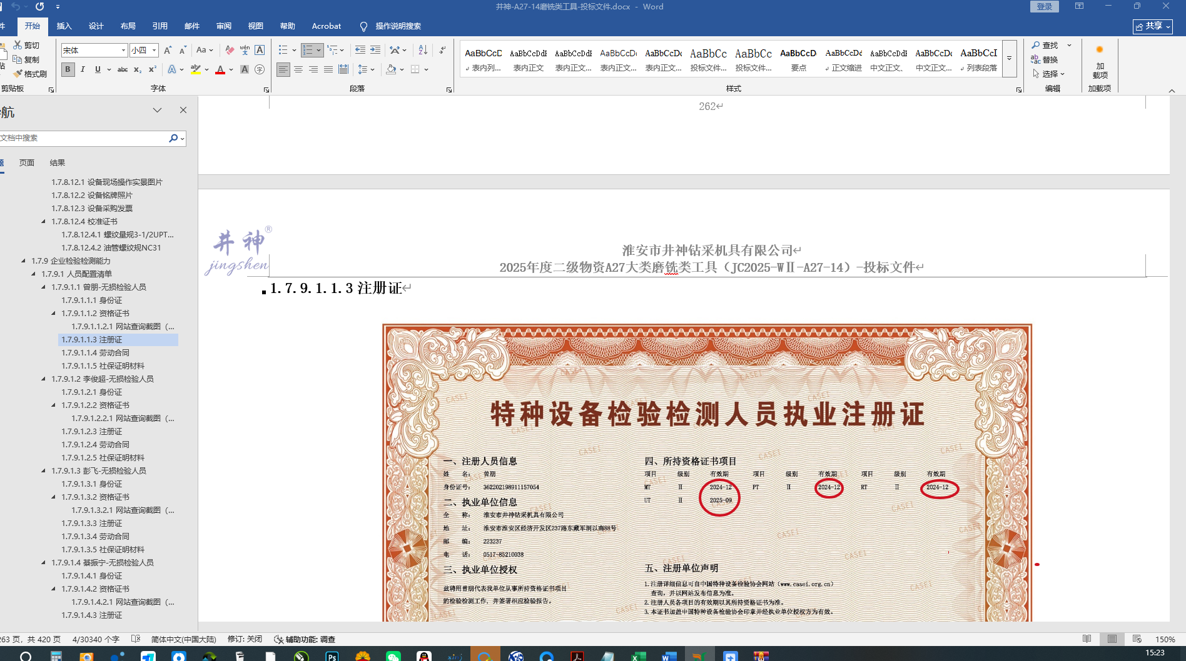The height and width of the screenshot is (661, 1186).
Task: Toggle bulleted list formatting
Action: tap(283, 50)
